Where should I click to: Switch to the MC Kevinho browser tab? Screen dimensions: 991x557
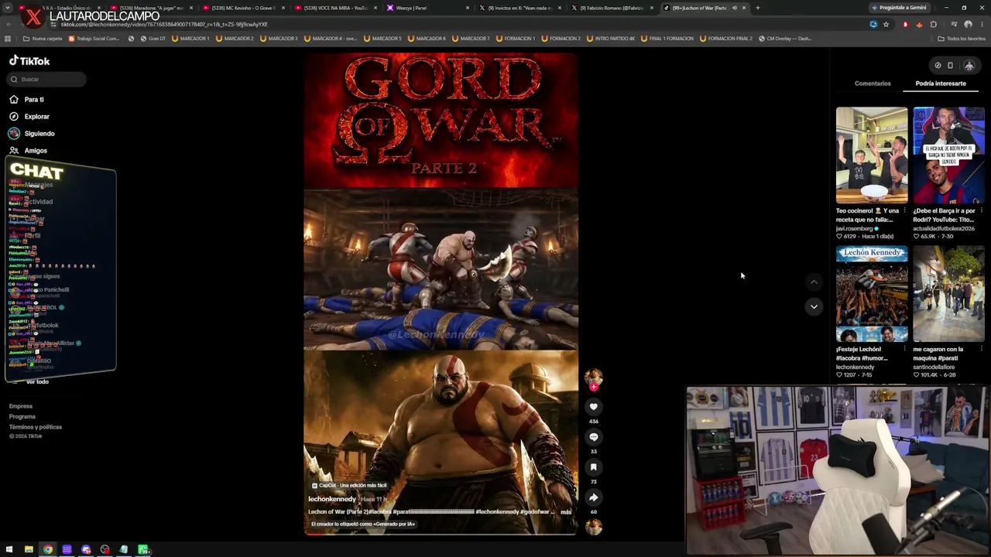coord(242,8)
